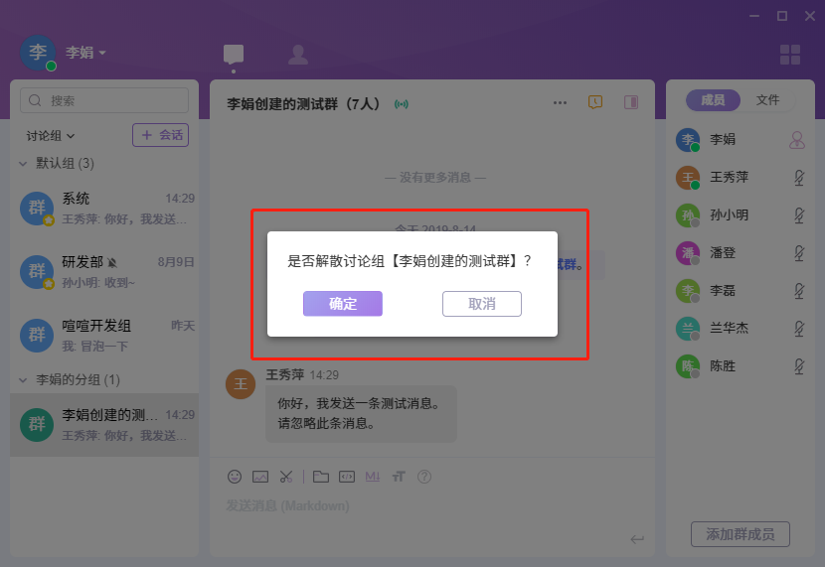Image resolution: width=825 pixels, height=567 pixels.
Task: Open the apps grid icon at top right
Action: click(790, 55)
